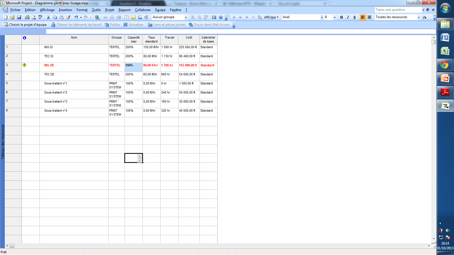Toggle bold formatting with G button
The height and width of the screenshot is (255, 454).
click(x=341, y=17)
